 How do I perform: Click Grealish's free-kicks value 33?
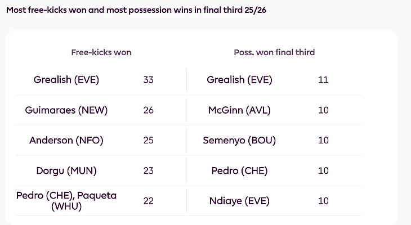tap(149, 80)
